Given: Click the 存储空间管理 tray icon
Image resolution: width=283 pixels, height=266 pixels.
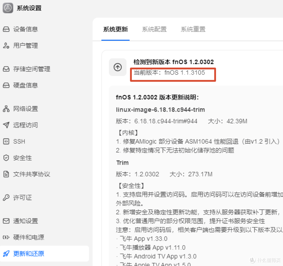Looking at the screenshot, I should pos(6,69).
